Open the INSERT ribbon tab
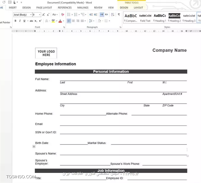 coord(12,8)
